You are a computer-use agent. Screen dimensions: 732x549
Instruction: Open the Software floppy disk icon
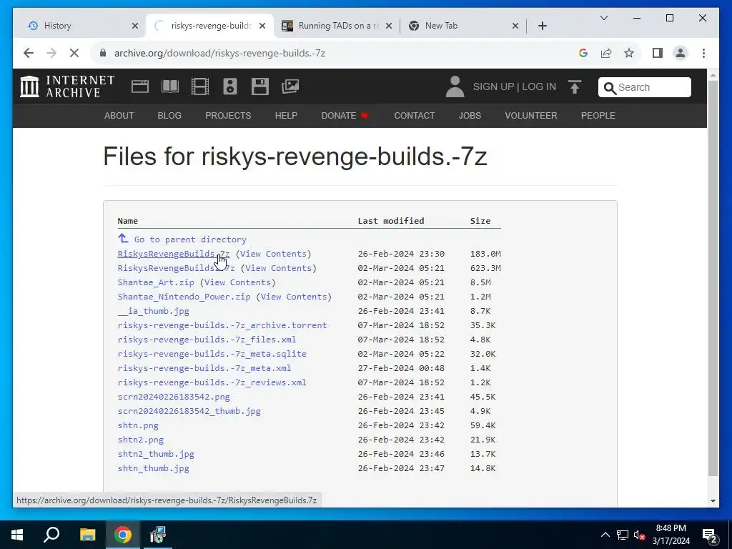(260, 86)
